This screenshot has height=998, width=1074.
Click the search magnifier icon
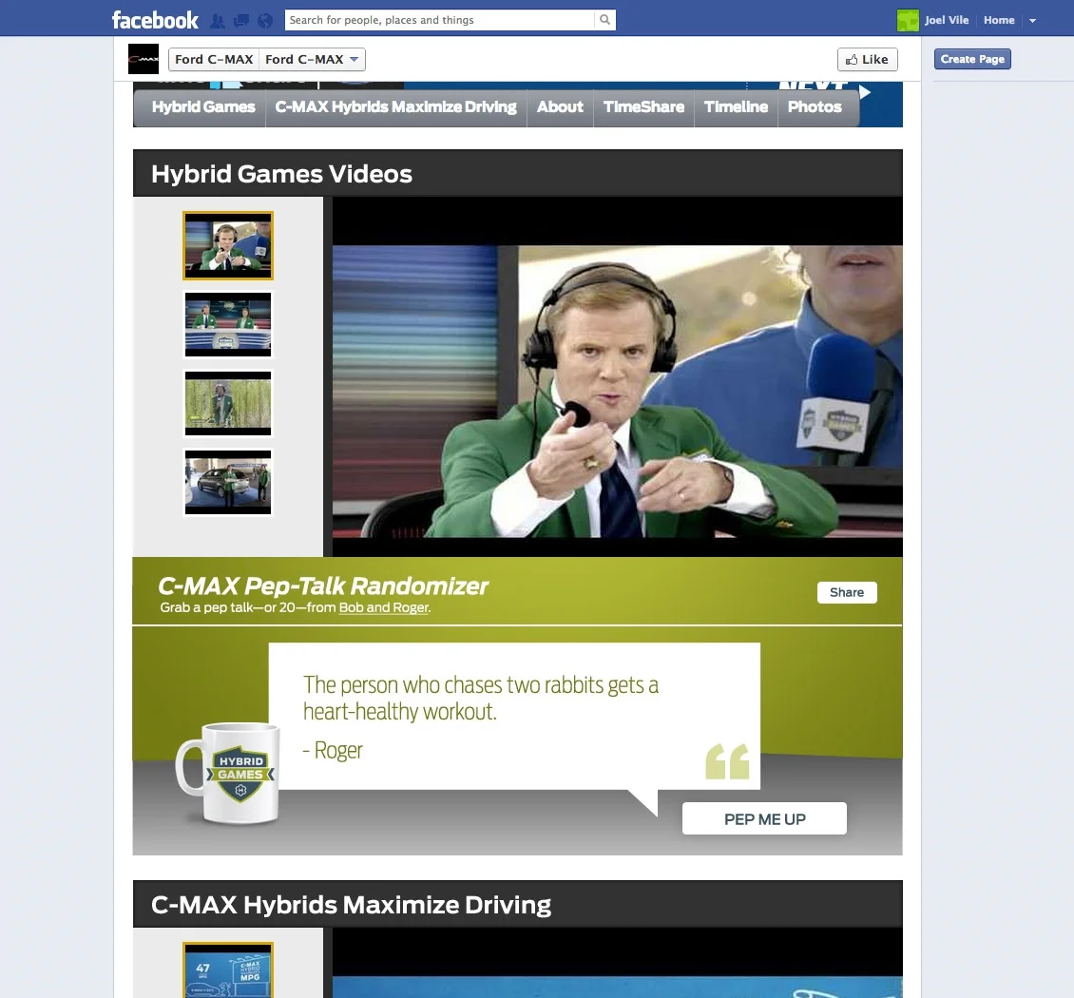[604, 20]
